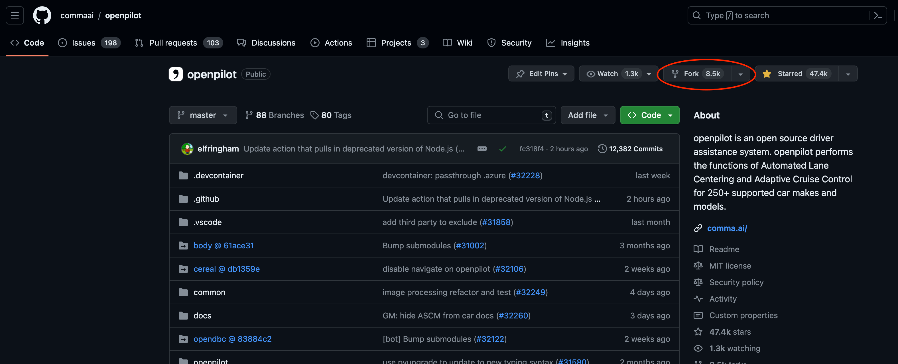This screenshot has height=364, width=898.
Task: Open the Edit Pins dropdown
Action: tap(541, 73)
